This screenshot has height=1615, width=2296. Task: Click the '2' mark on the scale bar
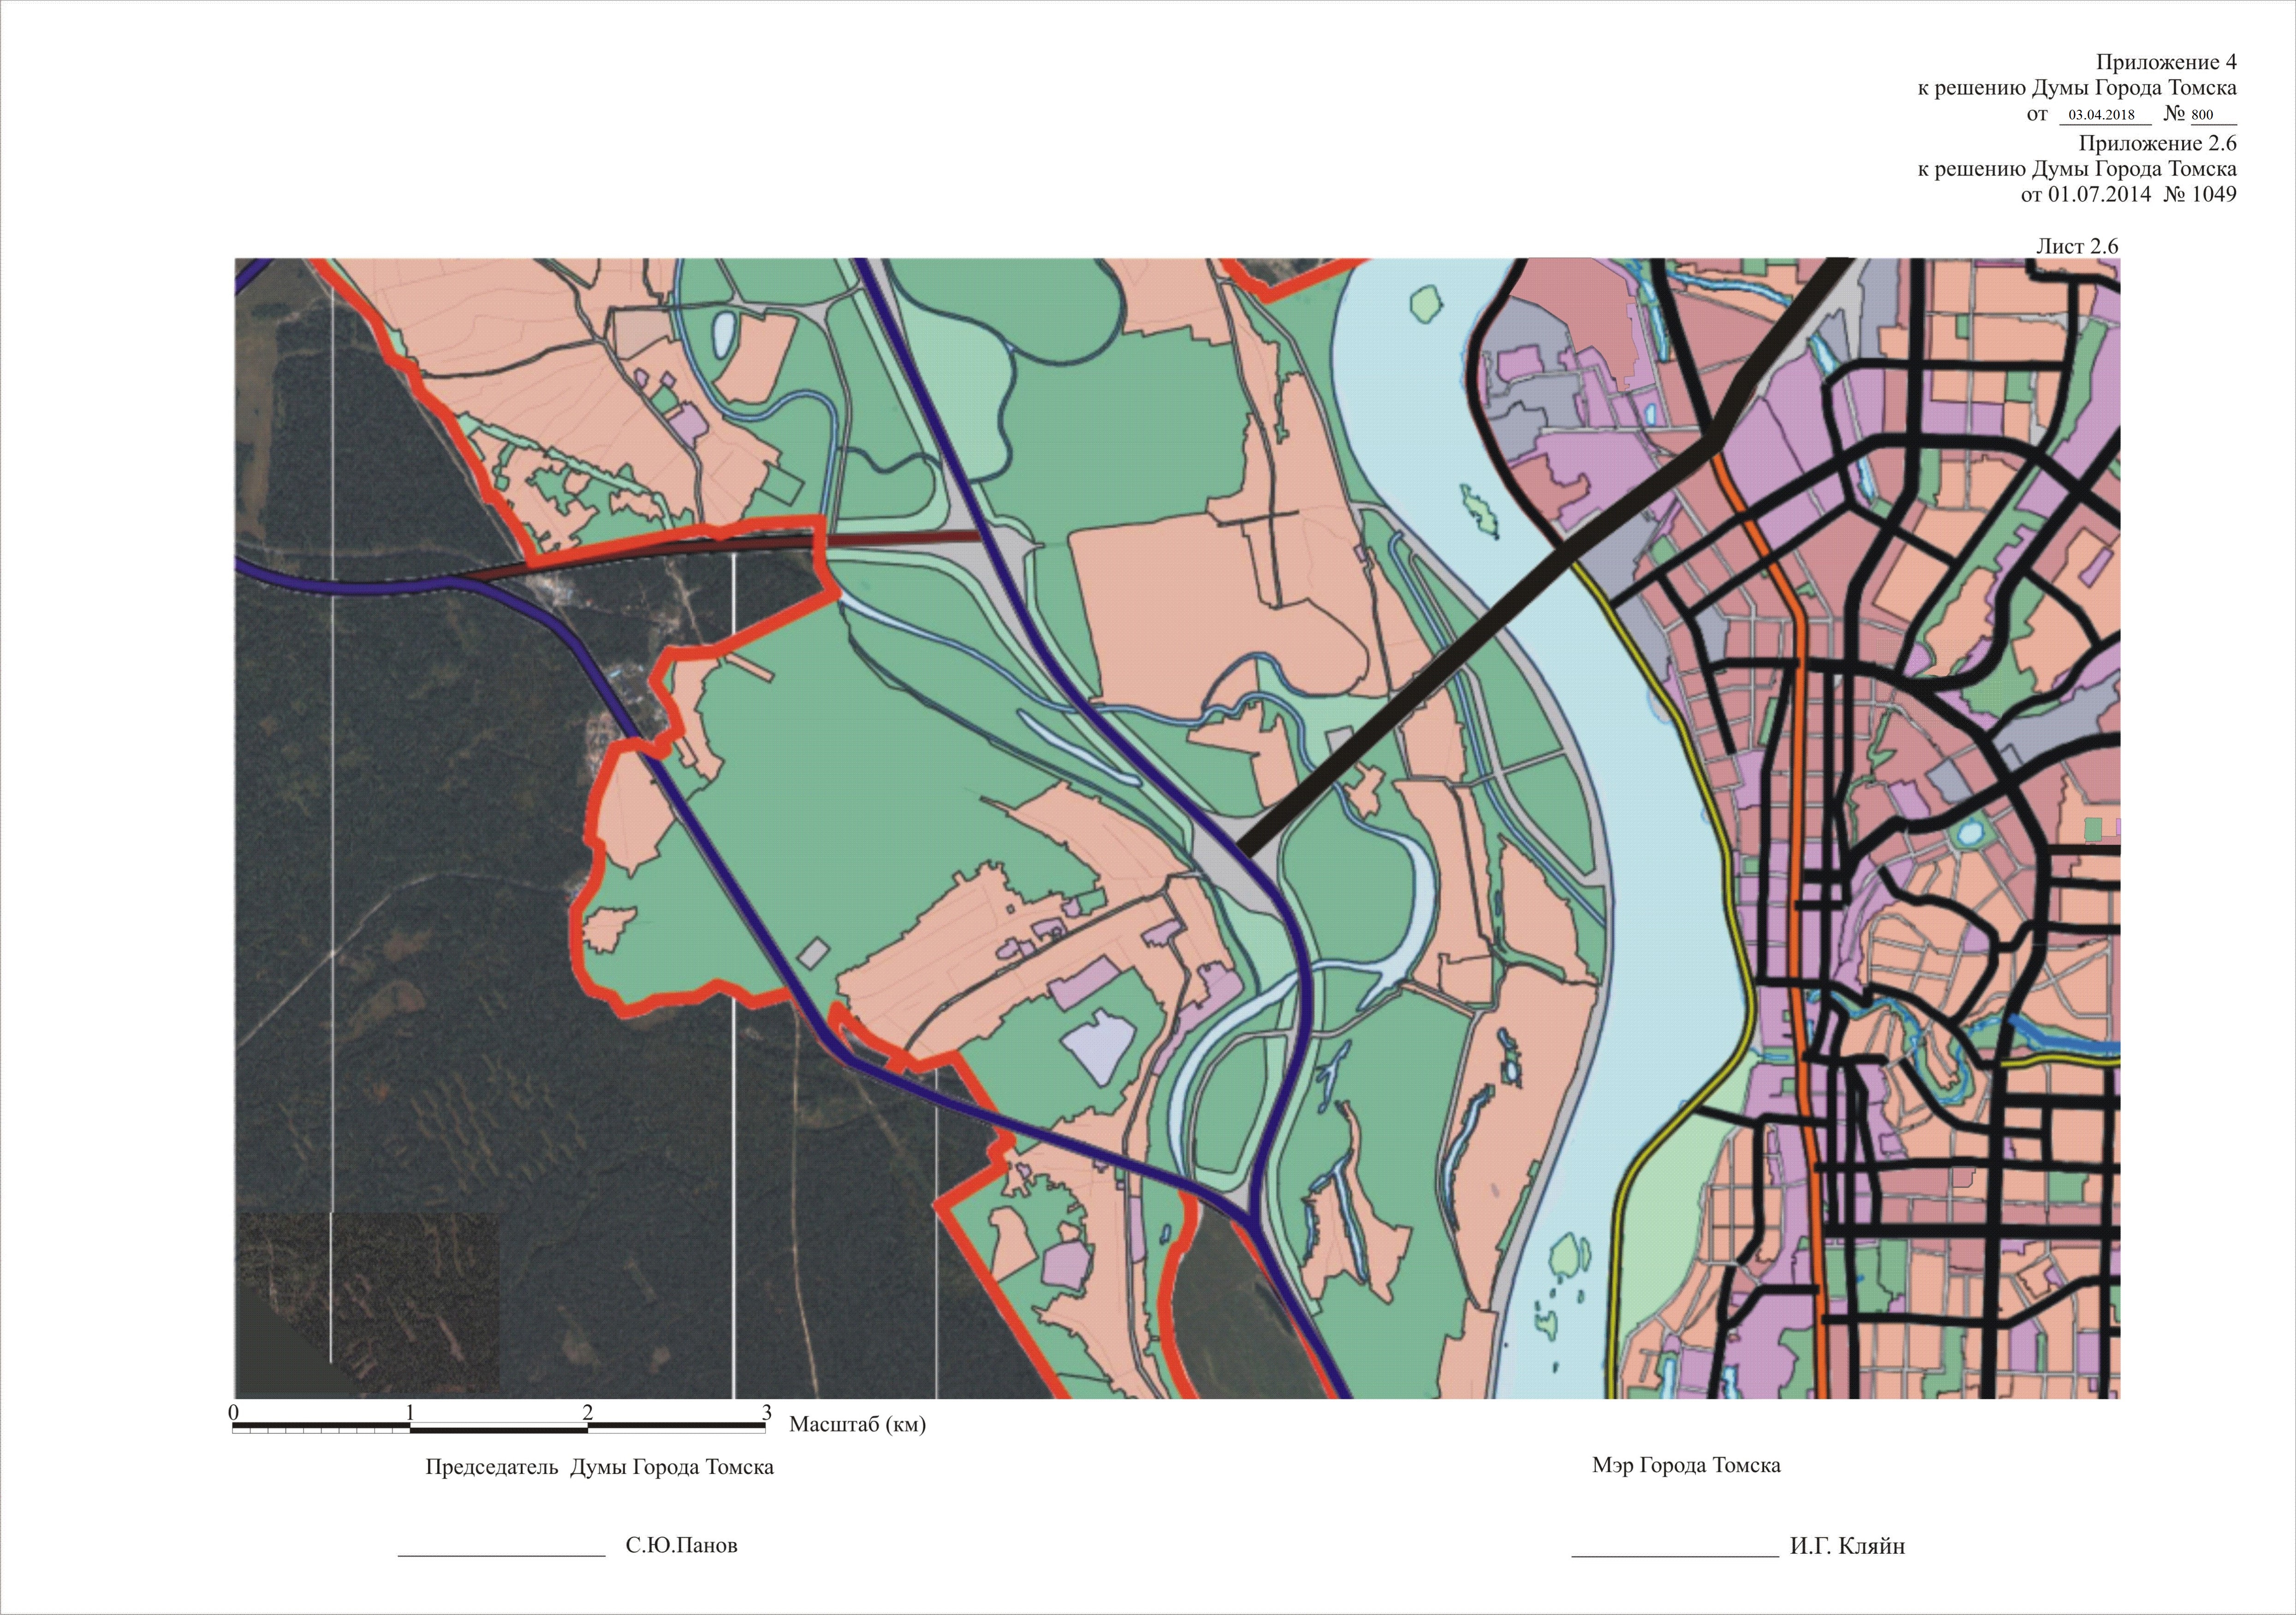[x=587, y=1413]
